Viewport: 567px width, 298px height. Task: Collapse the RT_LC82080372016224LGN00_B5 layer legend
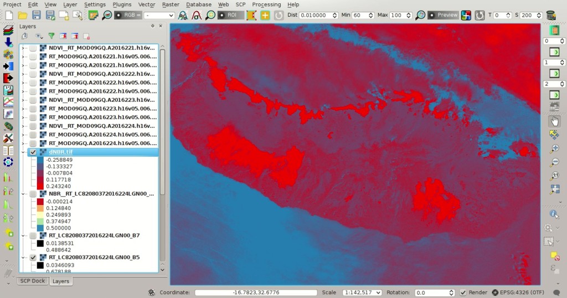[x=23, y=258]
